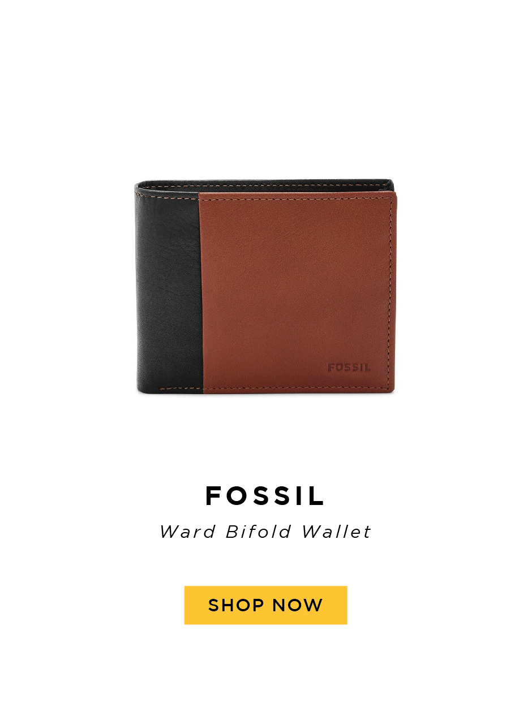Click the right stitched edge of wallet

pos(390,291)
